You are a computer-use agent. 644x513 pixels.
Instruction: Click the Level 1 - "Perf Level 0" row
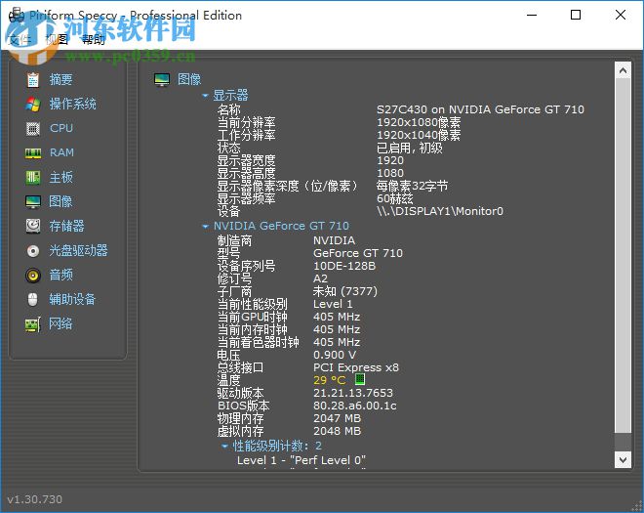click(x=302, y=460)
